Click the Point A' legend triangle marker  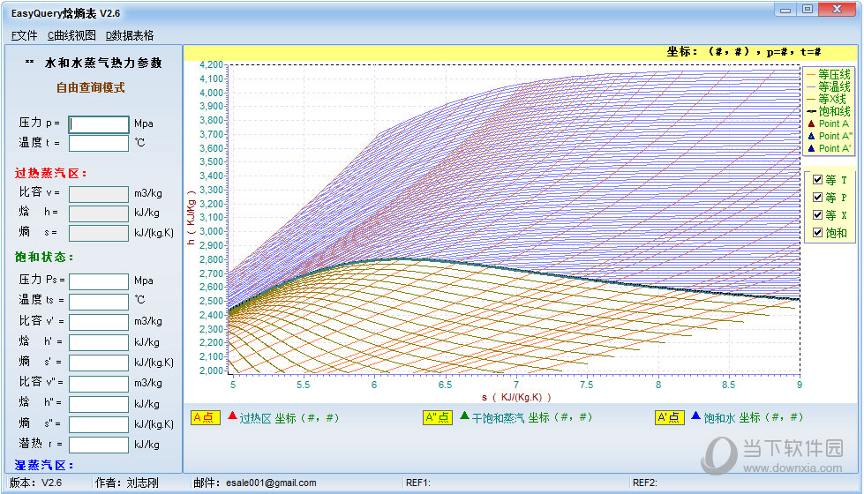pyautogui.click(x=811, y=149)
